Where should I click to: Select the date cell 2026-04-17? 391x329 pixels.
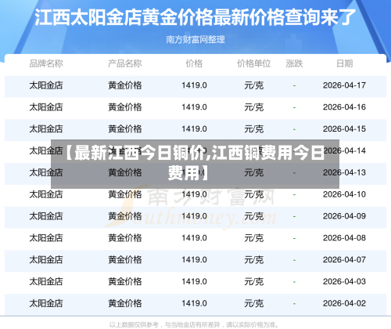(x=345, y=85)
